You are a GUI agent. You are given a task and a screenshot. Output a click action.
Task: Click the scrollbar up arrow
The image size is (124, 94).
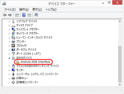pos(120,21)
